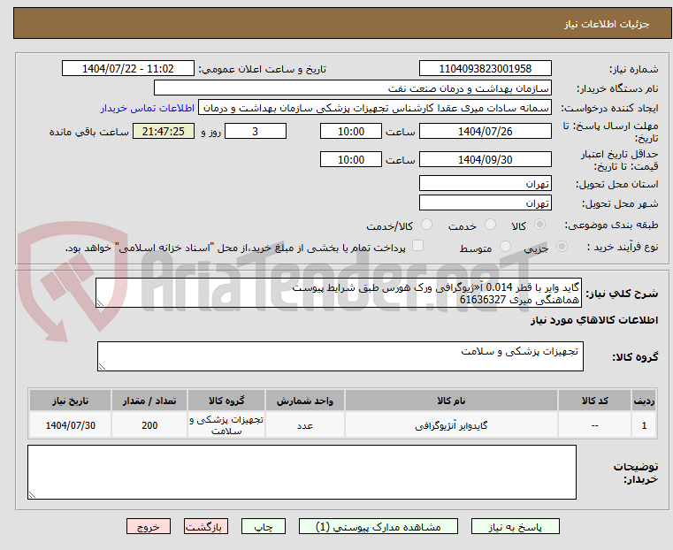Click the خروج exit button
Viewport: 673px width, 550px height.
[x=149, y=526]
